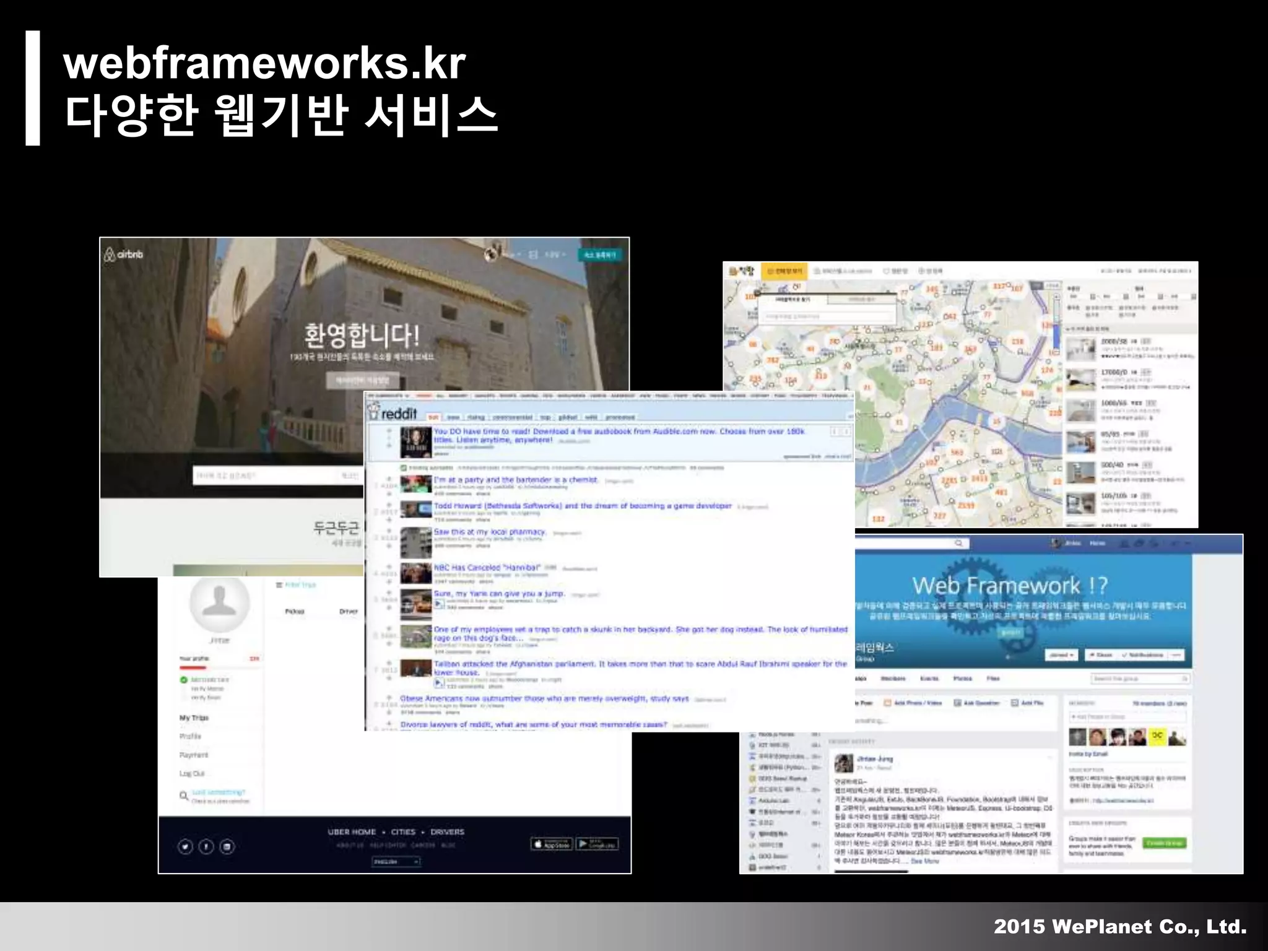The width and height of the screenshot is (1268, 951).
Task: Click the green verified card checkmark
Action: [183, 680]
